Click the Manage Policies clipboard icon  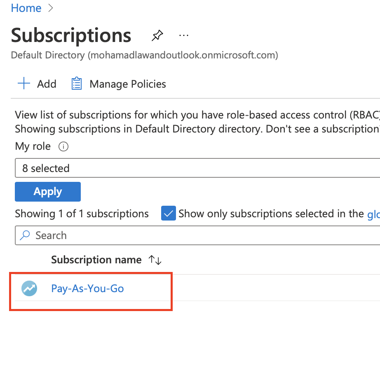click(77, 84)
